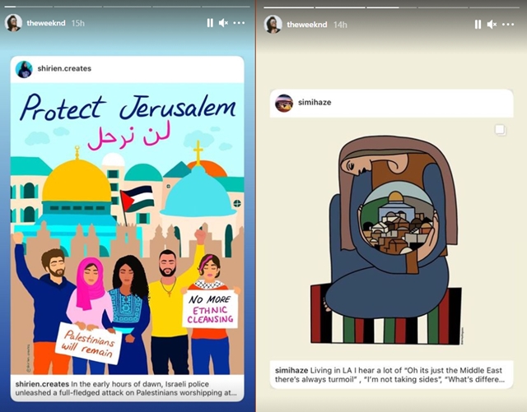The width and height of the screenshot is (527, 412).
Task: Expand the truncated shirien.creates caption
Action: pos(127,388)
